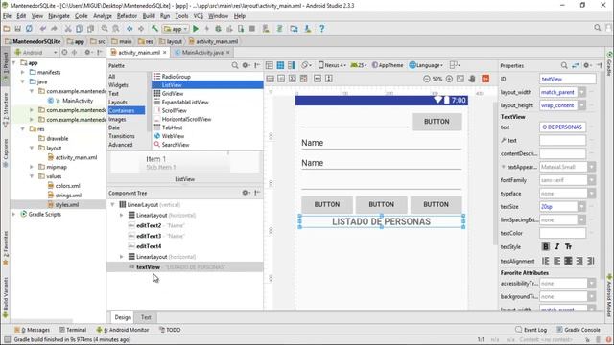Viewport: 614px width, 345px height.
Task: Zoom in the design with plus icon
Action: 449,79
